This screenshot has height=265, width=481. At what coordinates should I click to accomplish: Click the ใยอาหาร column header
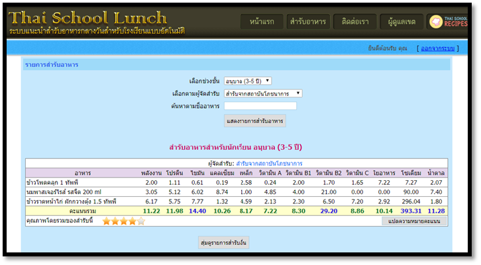(384, 173)
